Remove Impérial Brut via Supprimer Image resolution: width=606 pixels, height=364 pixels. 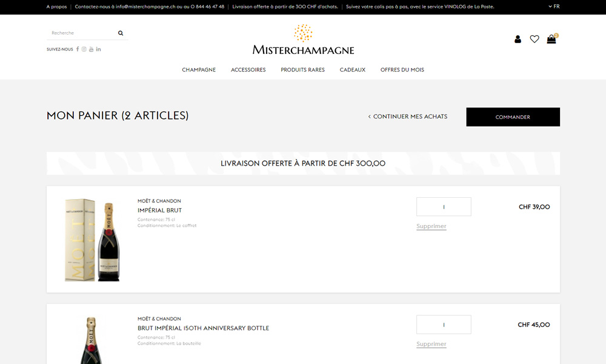click(x=431, y=226)
